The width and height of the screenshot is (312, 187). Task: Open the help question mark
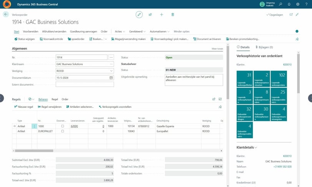click(x=306, y=4)
